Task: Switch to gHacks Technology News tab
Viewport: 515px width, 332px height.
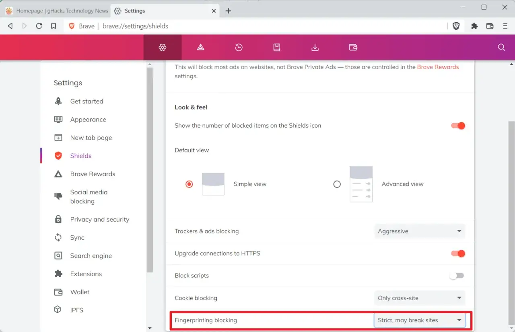Action: [x=56, y=11]
